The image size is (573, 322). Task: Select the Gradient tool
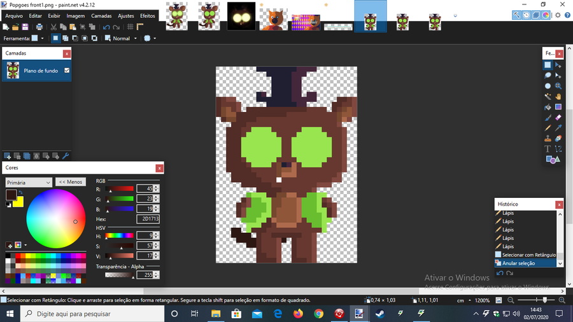tap(558, 107)
